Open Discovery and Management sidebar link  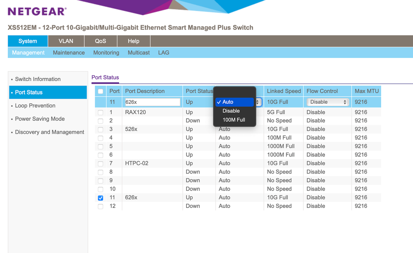click(50, 132)
